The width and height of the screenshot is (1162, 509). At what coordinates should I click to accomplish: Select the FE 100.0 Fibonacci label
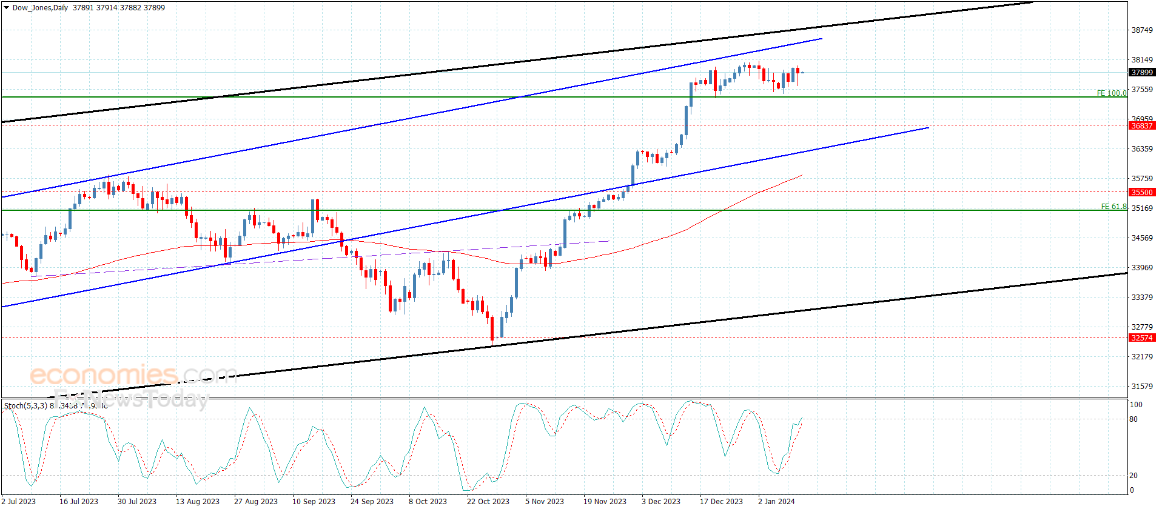click(x=1112, y=93)
